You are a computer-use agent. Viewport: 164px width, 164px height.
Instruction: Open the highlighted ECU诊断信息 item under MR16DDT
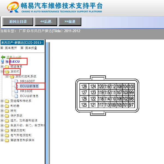click(x=29, y=86)
